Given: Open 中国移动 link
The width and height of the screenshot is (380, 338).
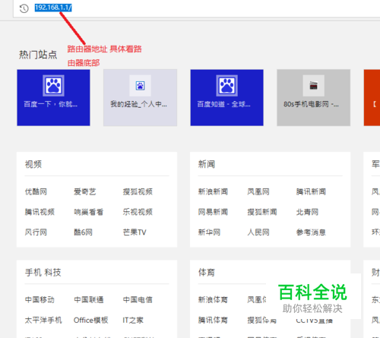Looking at the screenshot, I should tap(40, 300).
